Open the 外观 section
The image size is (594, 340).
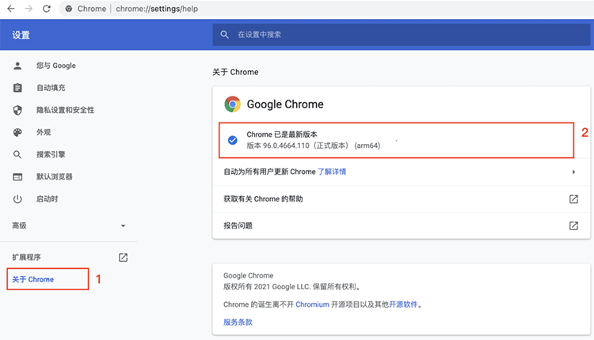pos(44,132)
